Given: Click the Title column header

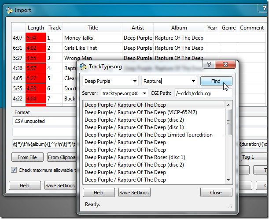Looking at the screenshot, I should point(92,28).
